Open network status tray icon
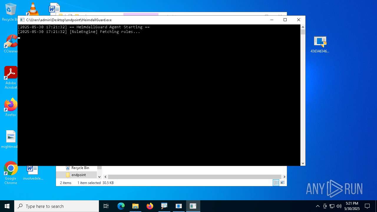The image size is (377, 212). pos(332,206)
